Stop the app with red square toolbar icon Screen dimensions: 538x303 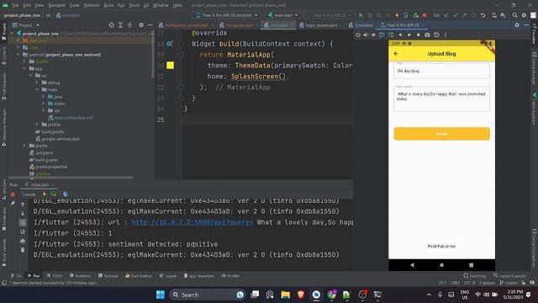pos(425,15)
